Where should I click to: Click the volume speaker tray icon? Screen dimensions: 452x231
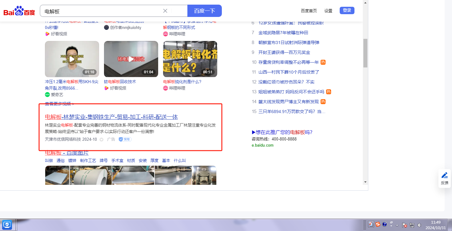[x=419, y=225]
